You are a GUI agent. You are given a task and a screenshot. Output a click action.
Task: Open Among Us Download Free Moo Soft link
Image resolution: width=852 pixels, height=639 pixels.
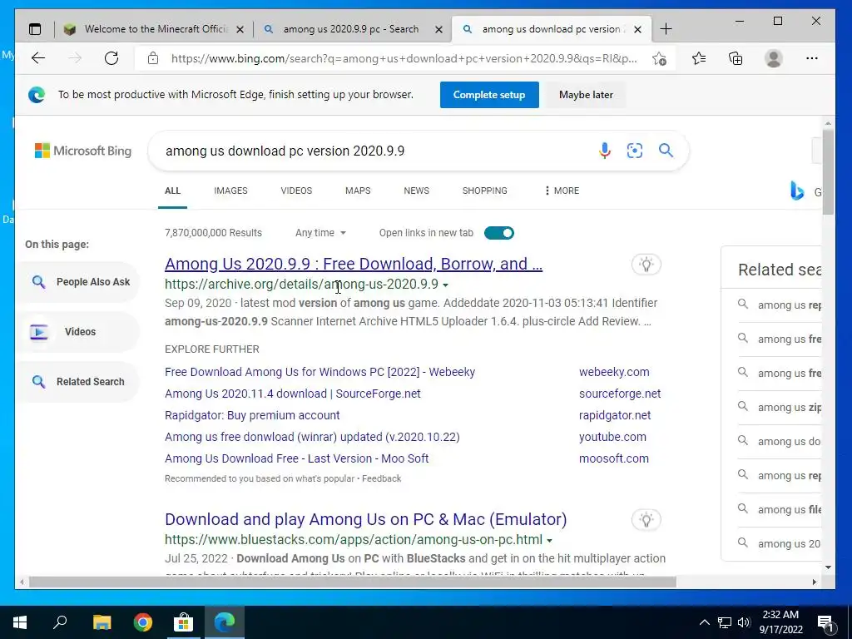297,458
